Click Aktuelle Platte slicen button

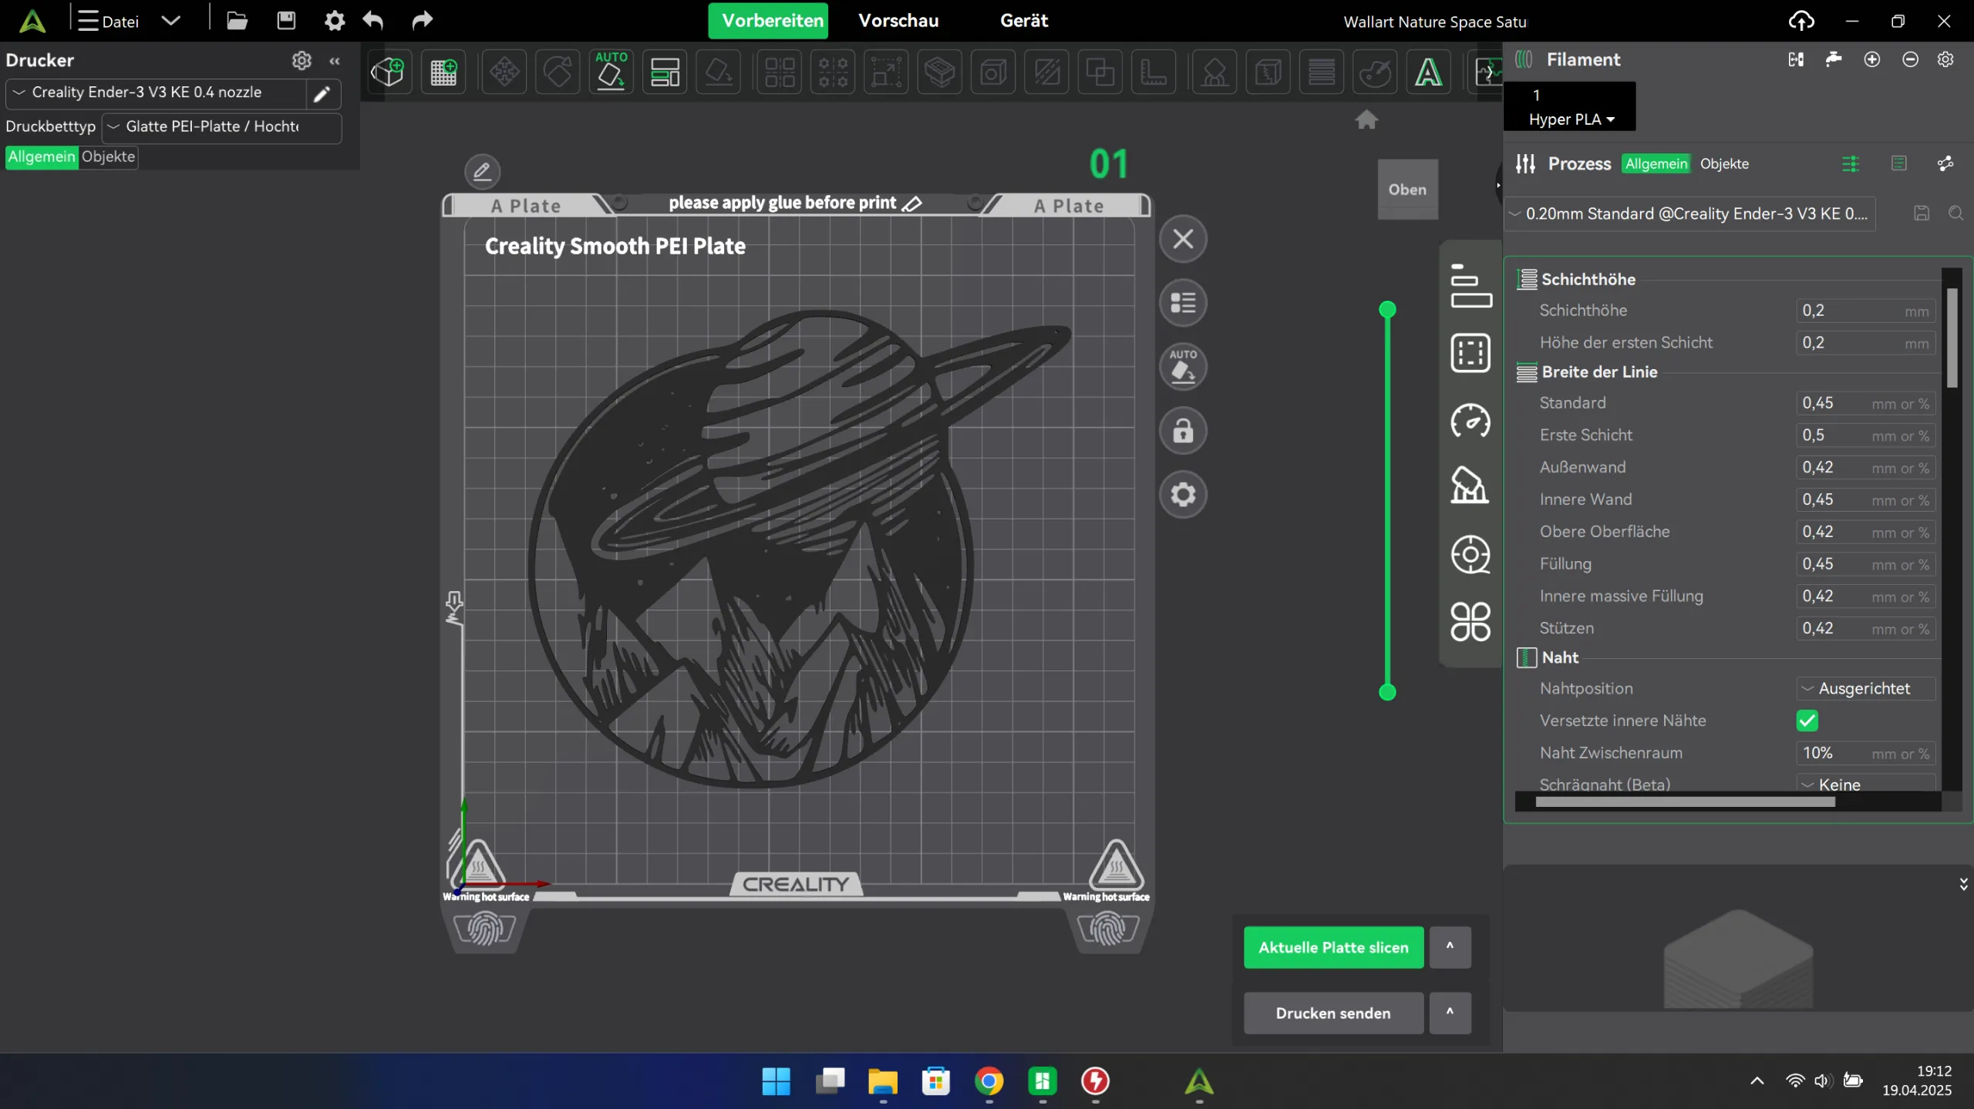(1333, 947)
